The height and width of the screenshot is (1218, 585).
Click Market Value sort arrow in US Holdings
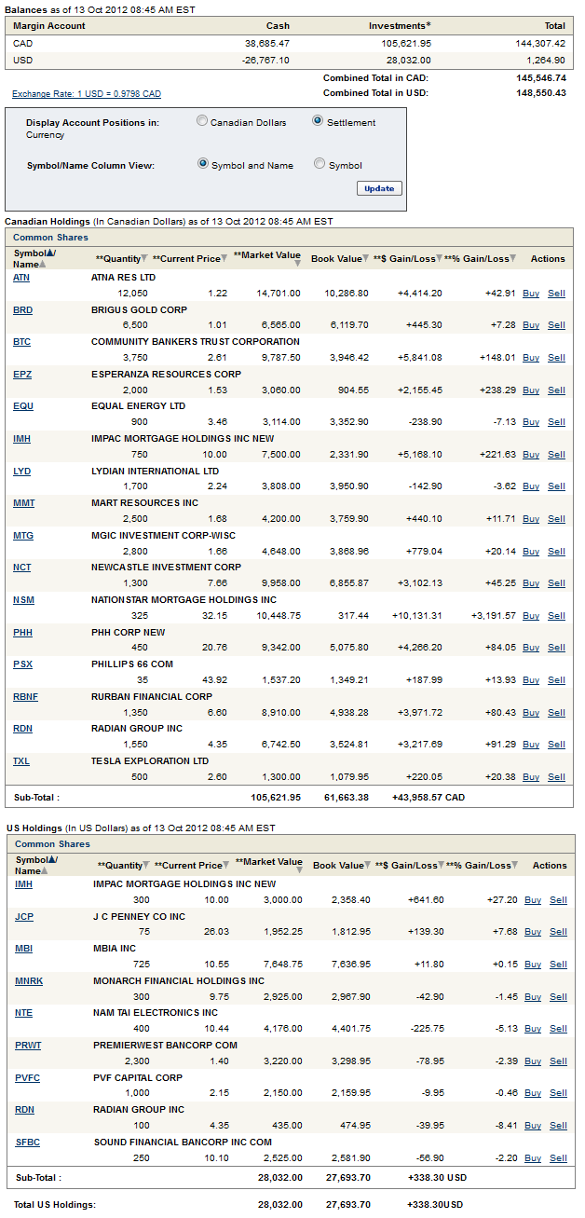tap(298, 869)
